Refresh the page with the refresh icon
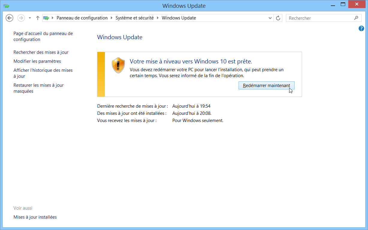Viewport: 368px width, 230px height. (278, 18)
